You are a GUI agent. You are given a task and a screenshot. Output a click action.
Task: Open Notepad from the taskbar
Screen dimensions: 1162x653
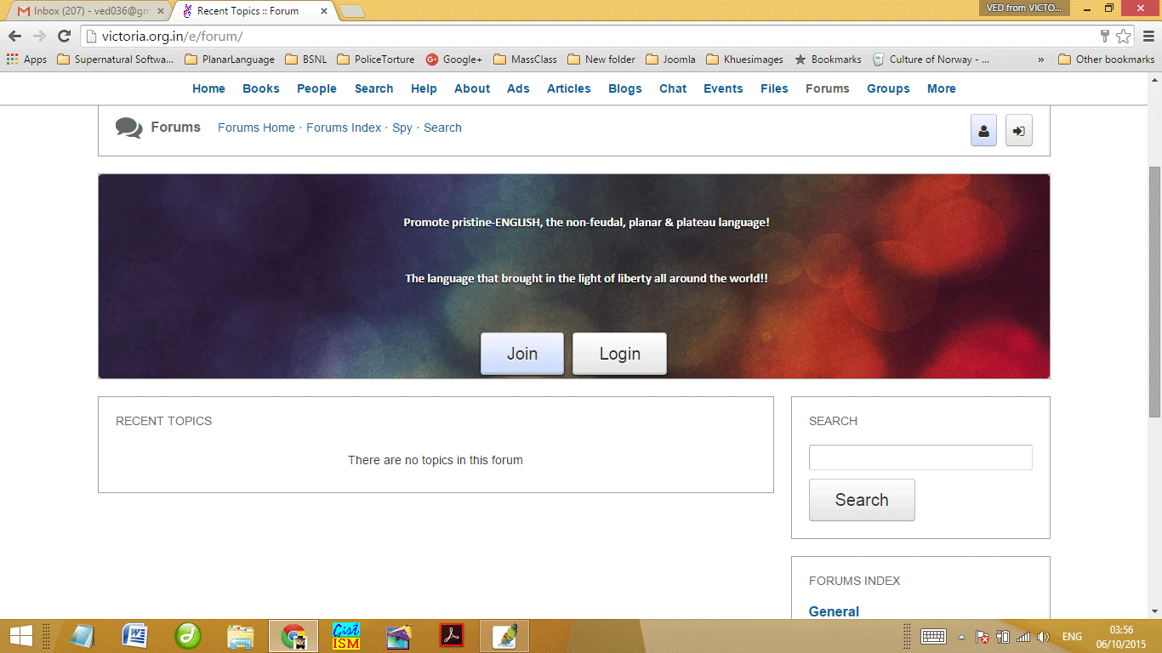(83, 635)
